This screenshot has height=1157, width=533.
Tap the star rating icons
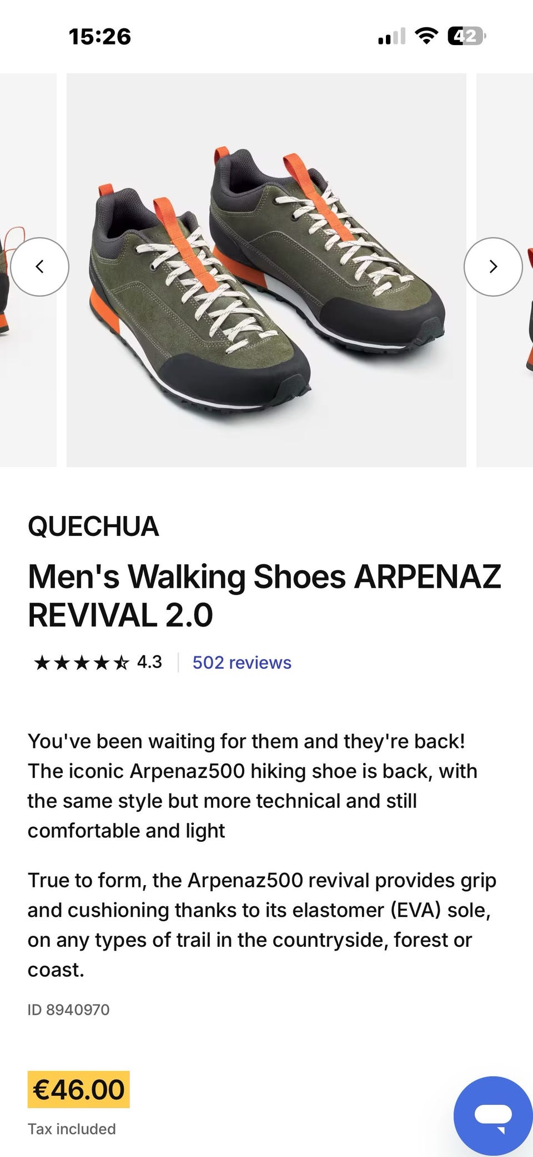tap(81, 663)
